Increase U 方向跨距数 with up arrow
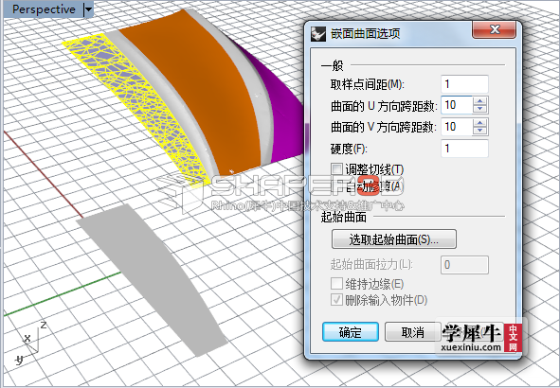Image resolution: width=560 pixels, height=388 pixels. tap(480, 101)
